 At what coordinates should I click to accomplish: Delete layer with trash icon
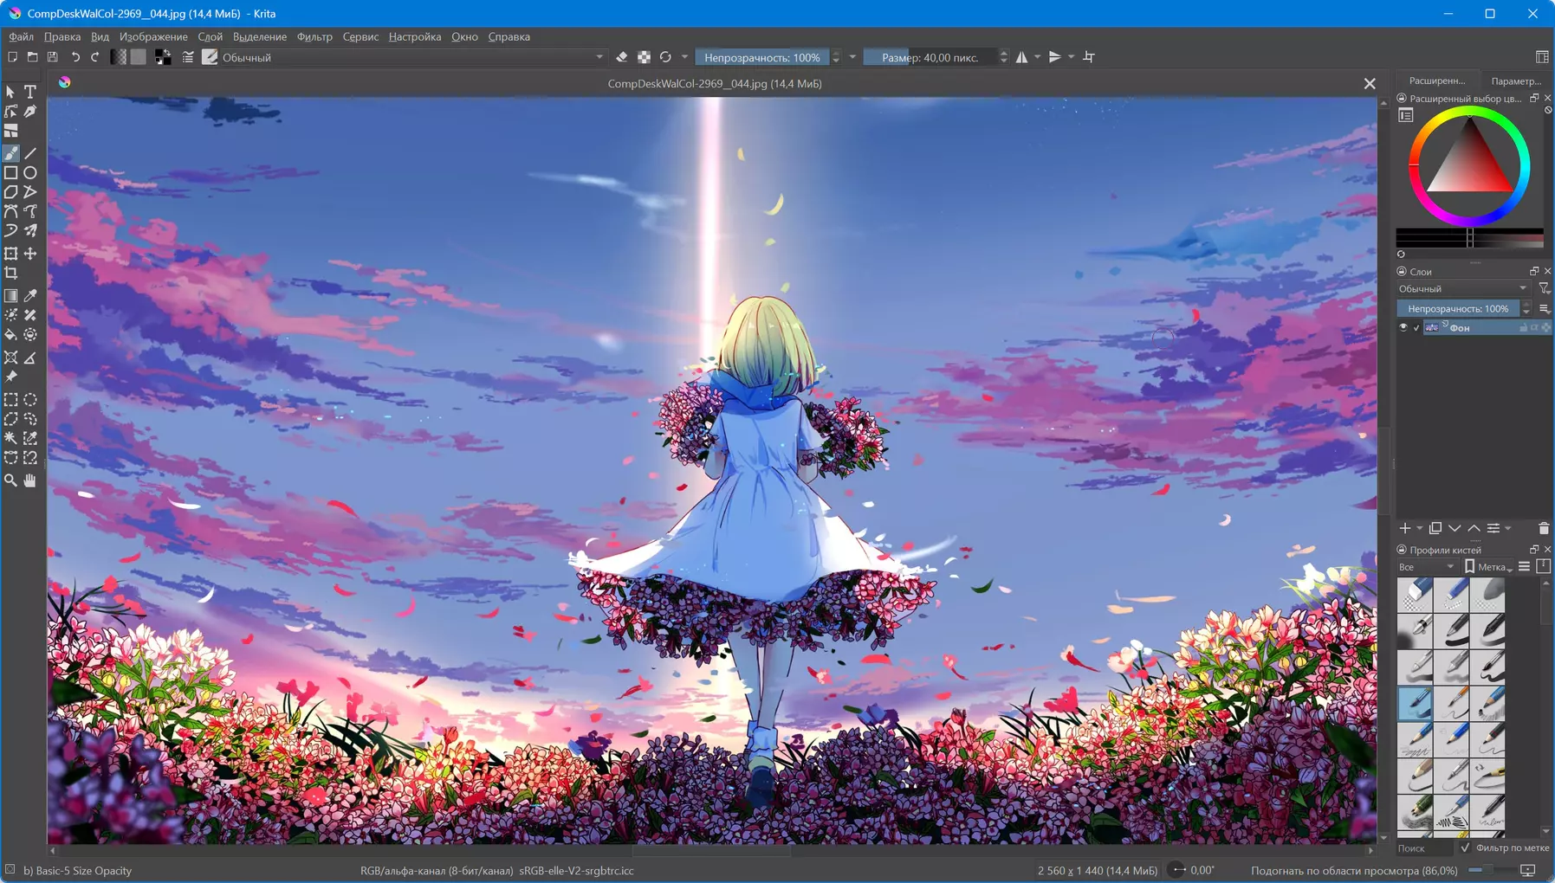[x=1544, y=528]
